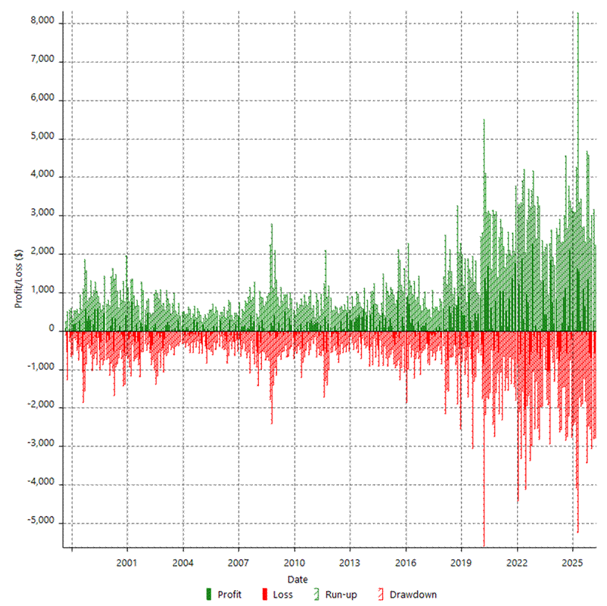Viewport: 607px width, 606px height.
Task: Click the 2019 label on date axis
Action: pos(461,563)
